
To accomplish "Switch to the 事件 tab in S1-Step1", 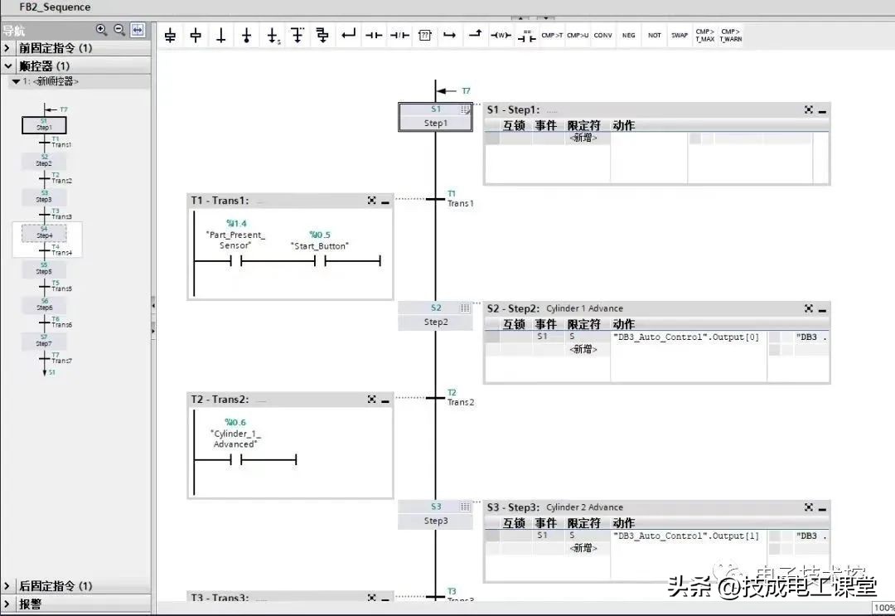I will click(547, 124).
